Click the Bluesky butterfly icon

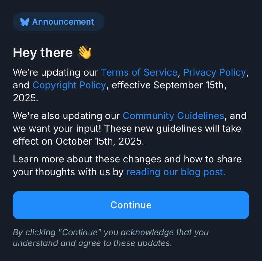click(x=25, y=22)
